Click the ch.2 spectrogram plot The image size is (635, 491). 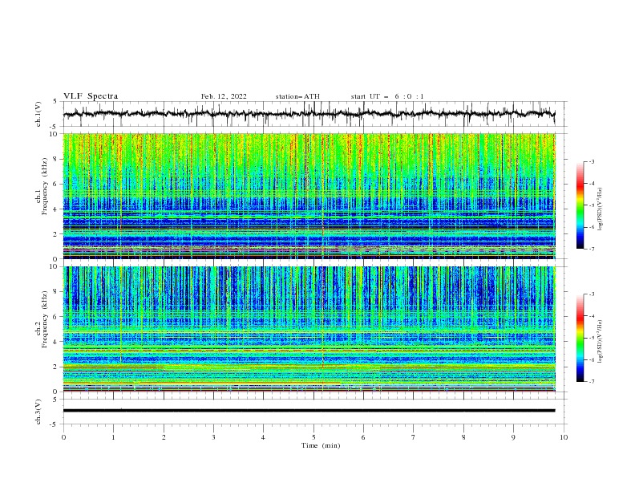[309, 329]
